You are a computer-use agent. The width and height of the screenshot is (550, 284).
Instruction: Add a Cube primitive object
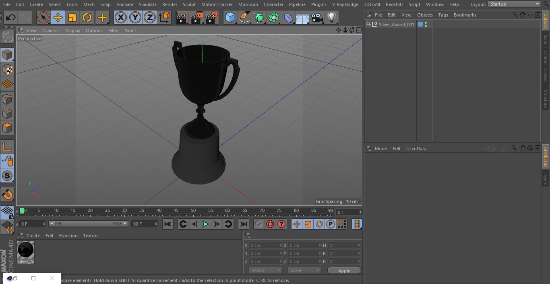click(x=230, y=17)
